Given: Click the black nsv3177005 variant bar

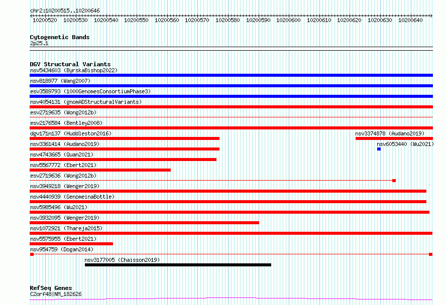Looking at the screenshot, I should (178, 265).
